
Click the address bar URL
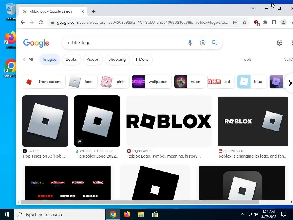click(x=142, y=22)
